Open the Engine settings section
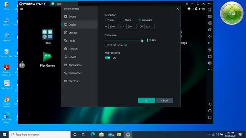Viewport: 246px width, 138px height. point(80,16)
